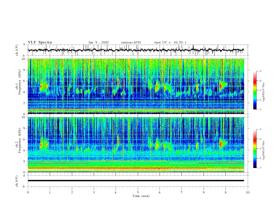Click the time axis tick label "2"
The image size is (279, 216).
coord(72,192)
